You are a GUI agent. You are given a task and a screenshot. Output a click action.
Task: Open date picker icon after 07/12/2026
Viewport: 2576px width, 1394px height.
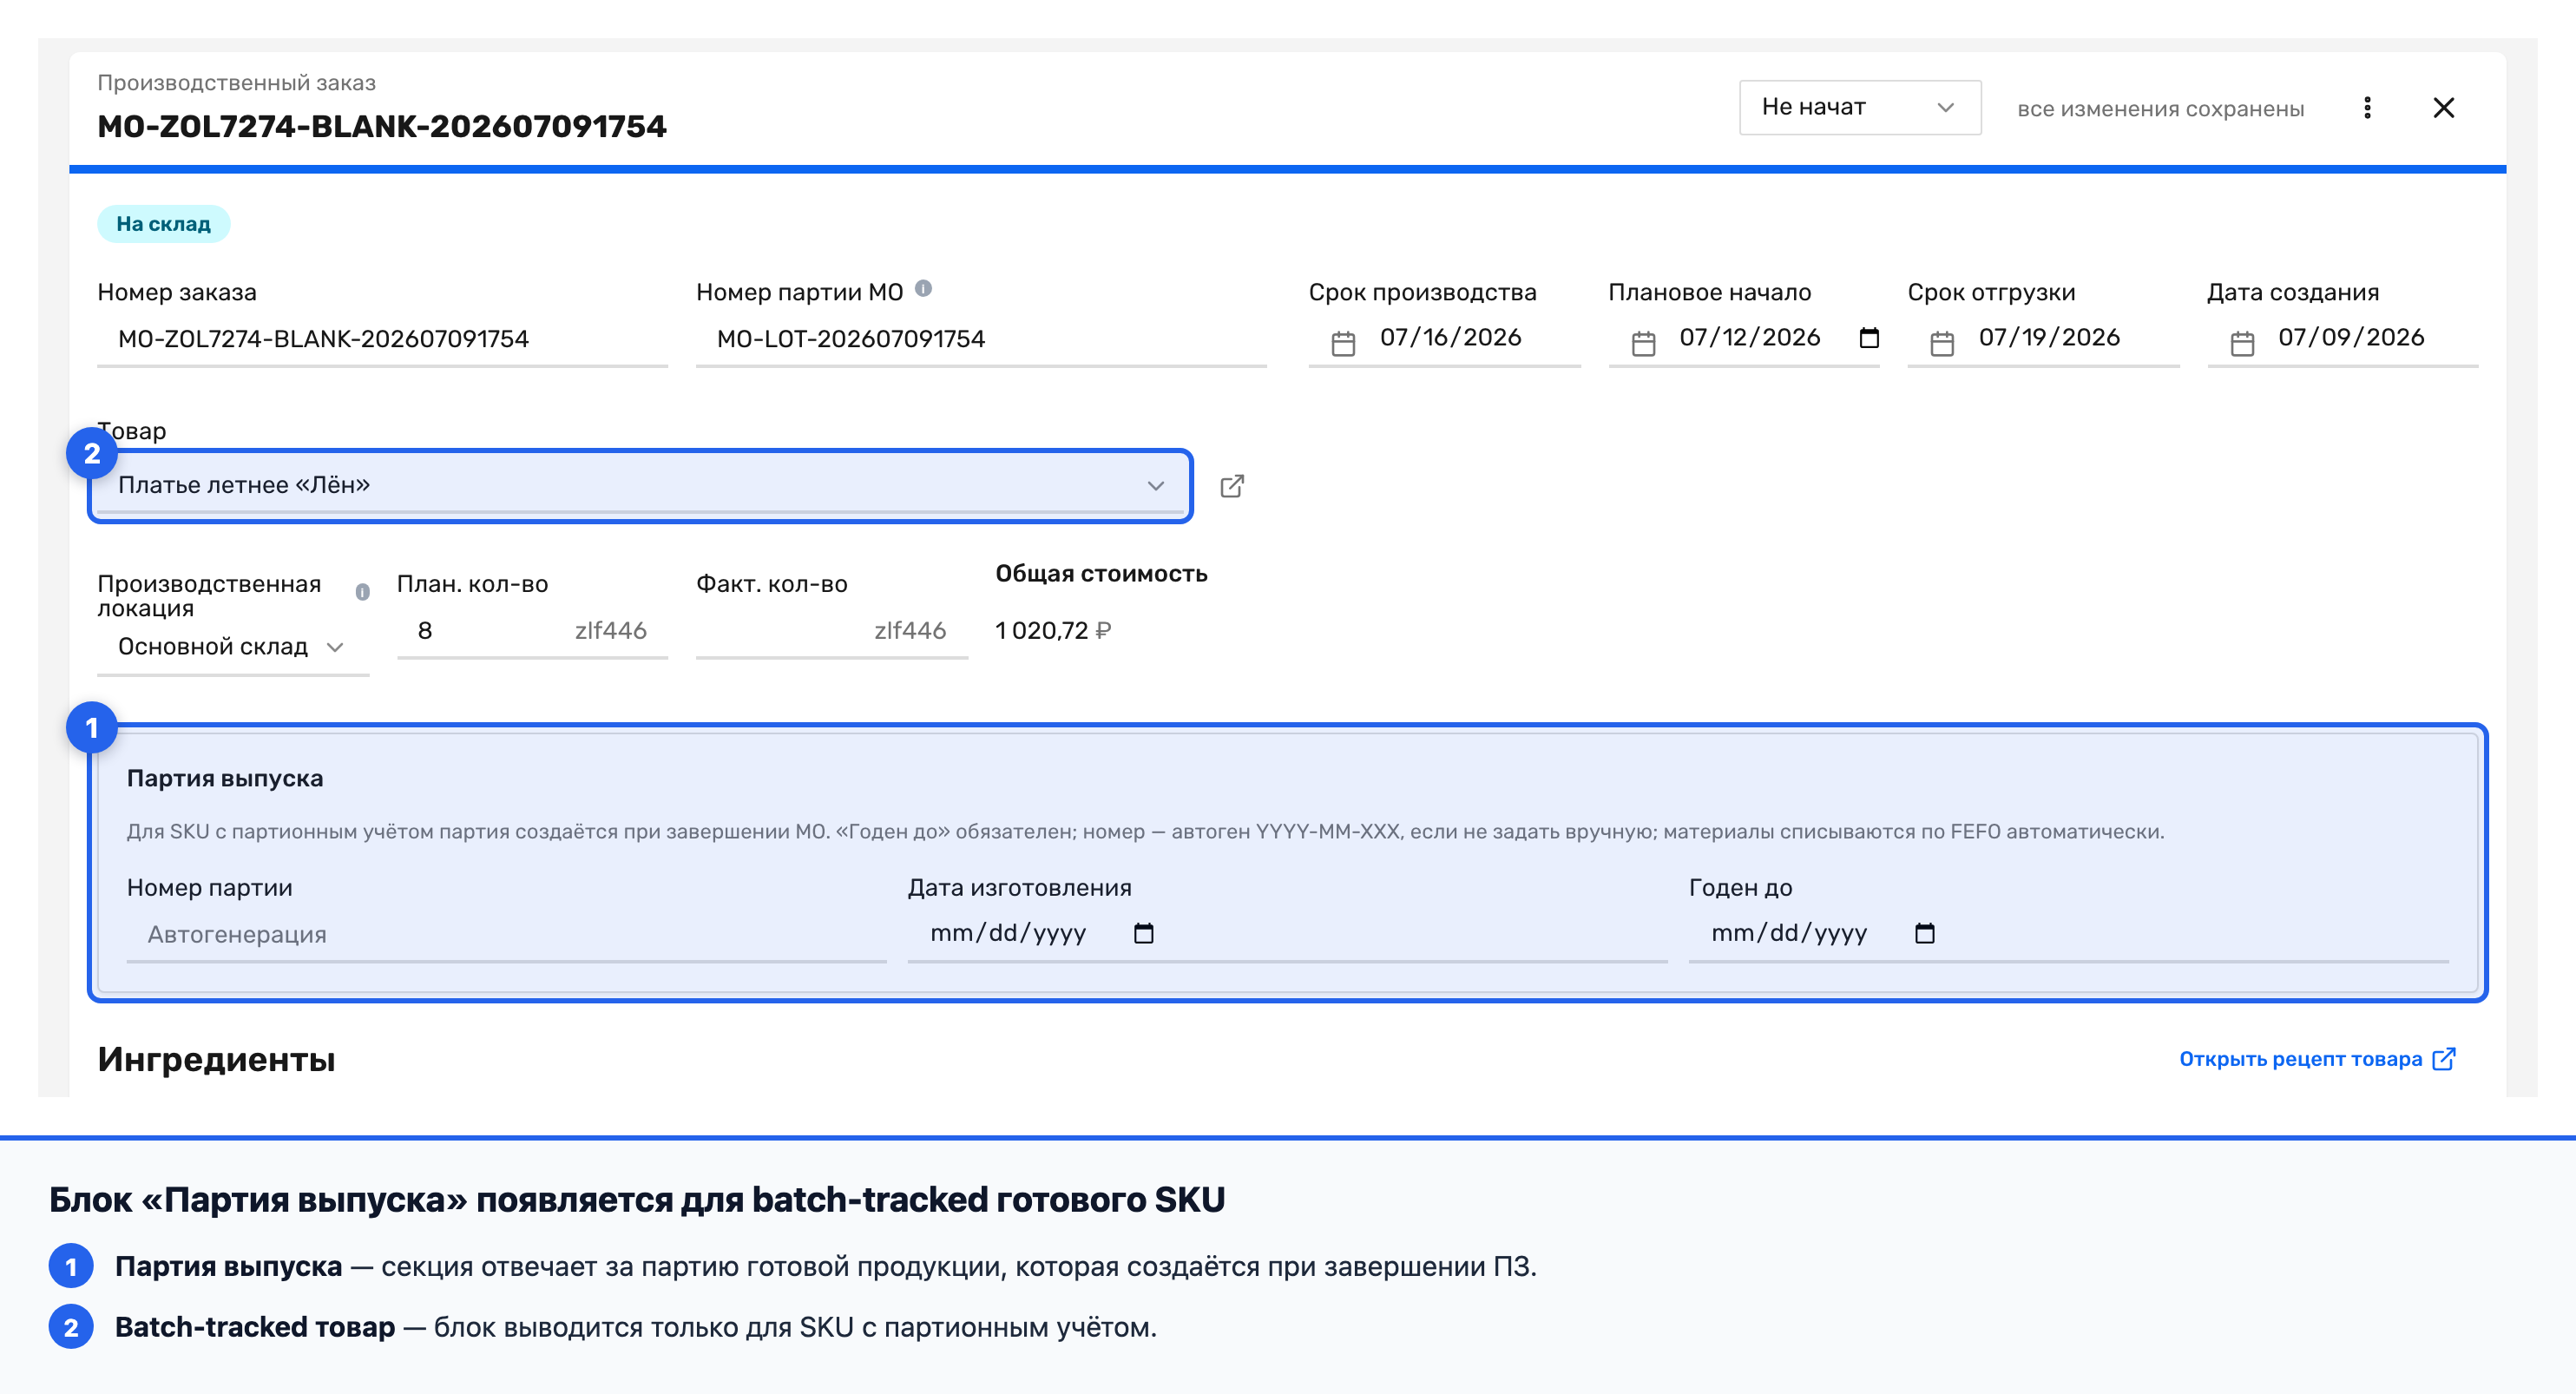point(1869,338)
